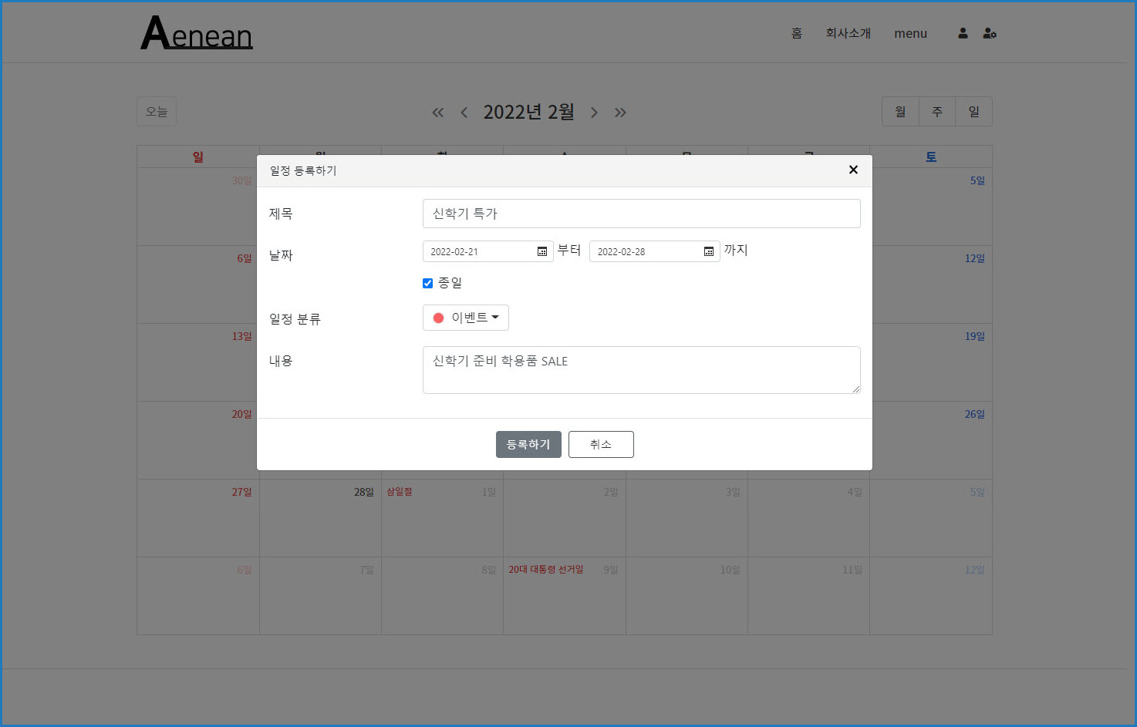This screenshot has height=727, width=1137.
Task: Click the 취소 cancel button
Action: 601,444
